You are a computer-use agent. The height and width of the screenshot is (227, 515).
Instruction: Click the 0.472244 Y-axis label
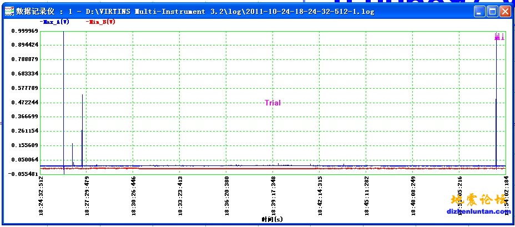tap(25, 103)
